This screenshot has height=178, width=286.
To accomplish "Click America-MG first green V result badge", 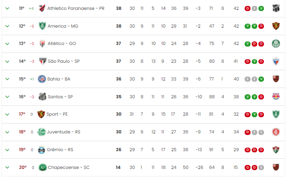I will point(247,26).
